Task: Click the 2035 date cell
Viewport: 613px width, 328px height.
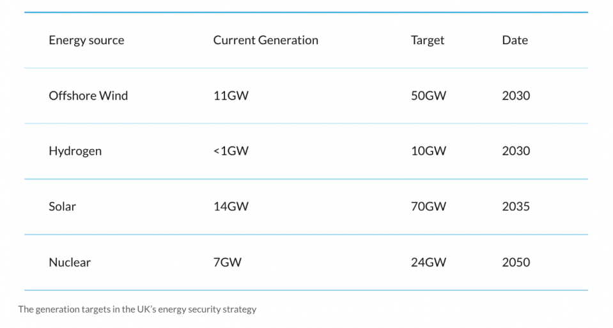Action: pos(516,207)
